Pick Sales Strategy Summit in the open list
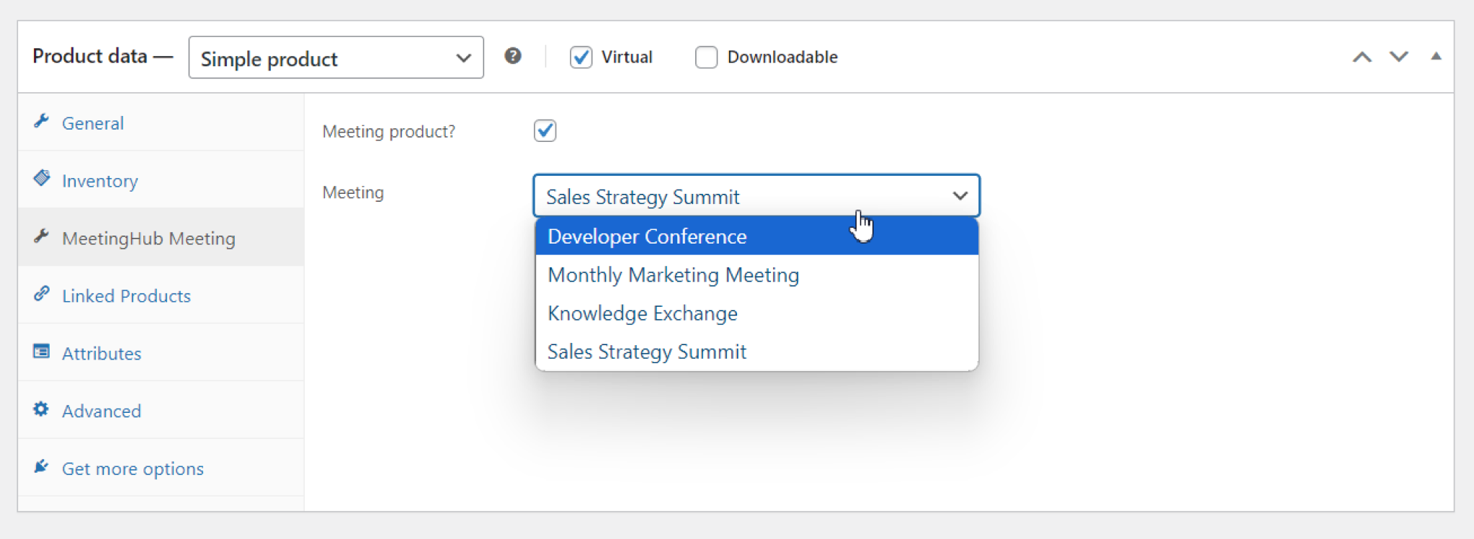 pyautogui.click(x=756, y=352)
